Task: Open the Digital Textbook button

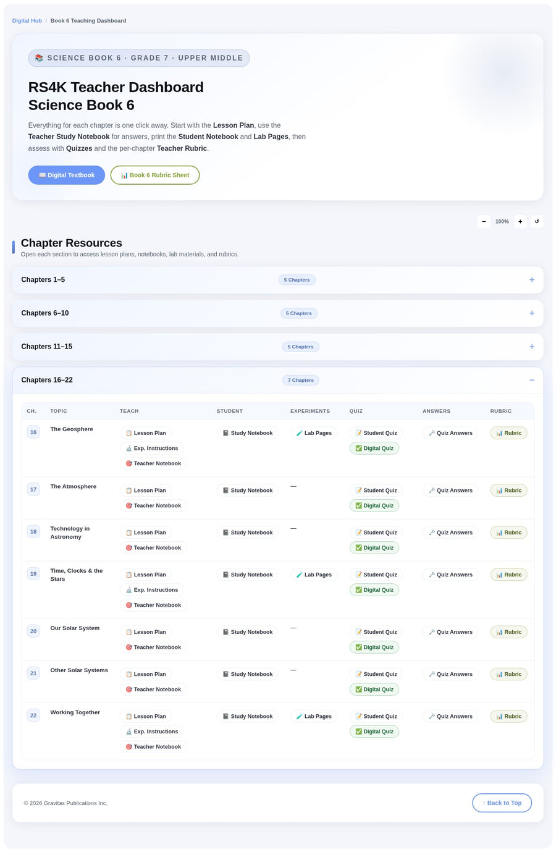Action: coord(67,175)
